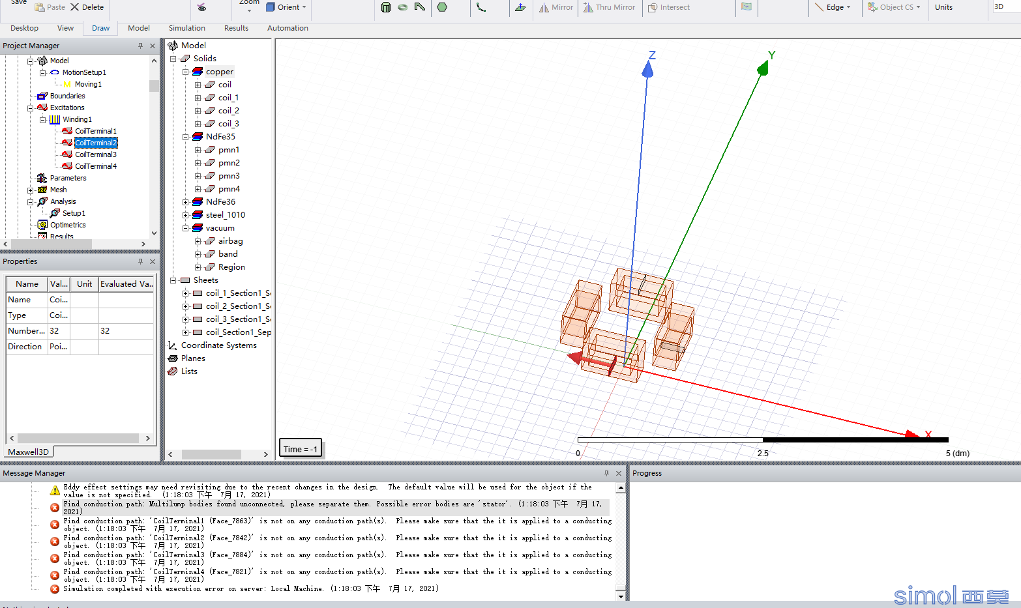Screen dimensions: 1021x608
Task: Click the Intersect tool
Action: (x=668, y=7)
